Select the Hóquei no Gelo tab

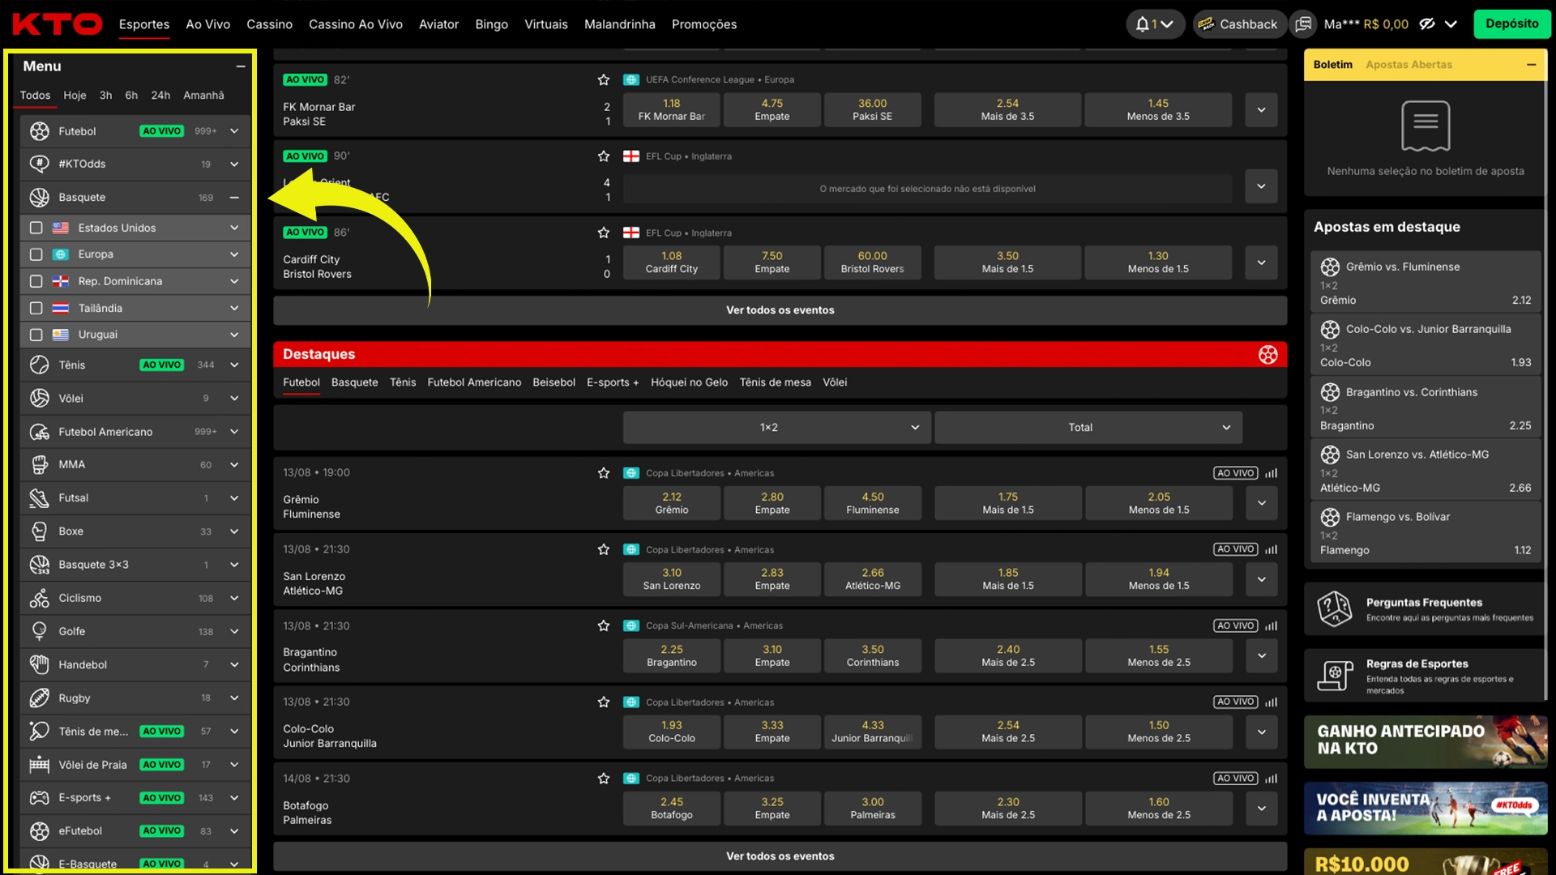pos(689,382)
